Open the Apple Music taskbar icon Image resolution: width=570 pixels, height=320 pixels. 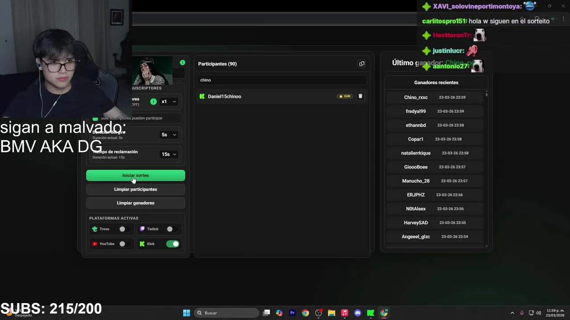tap(344, 313)
